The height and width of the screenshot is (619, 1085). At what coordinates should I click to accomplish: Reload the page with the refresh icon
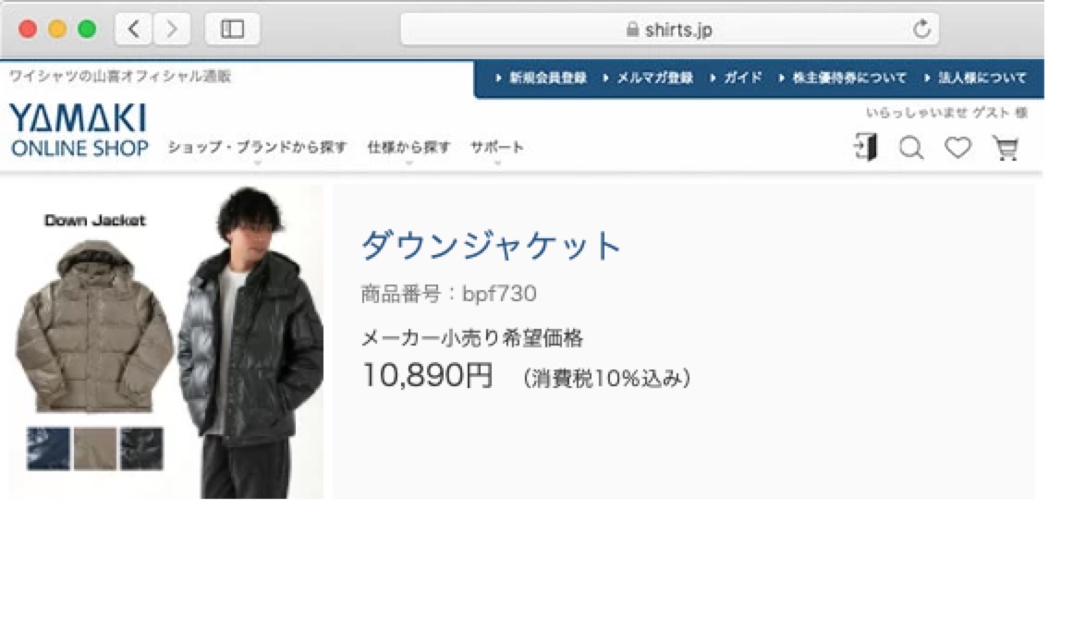(x=921, y=29)
